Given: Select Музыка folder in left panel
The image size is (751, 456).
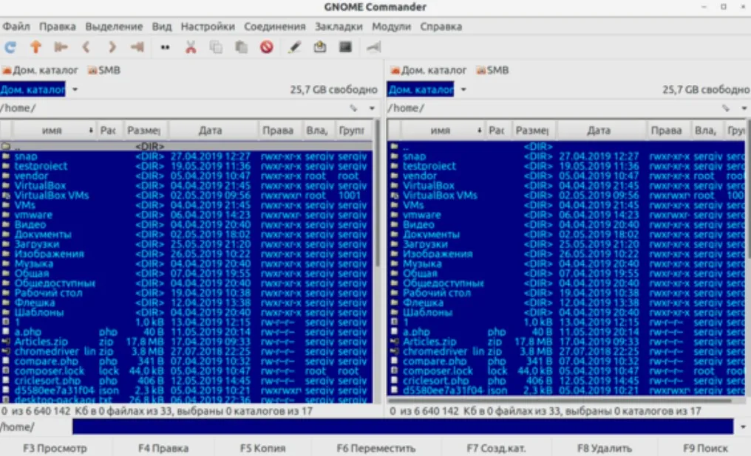Looking at the screenshot, I should (187, 264).
